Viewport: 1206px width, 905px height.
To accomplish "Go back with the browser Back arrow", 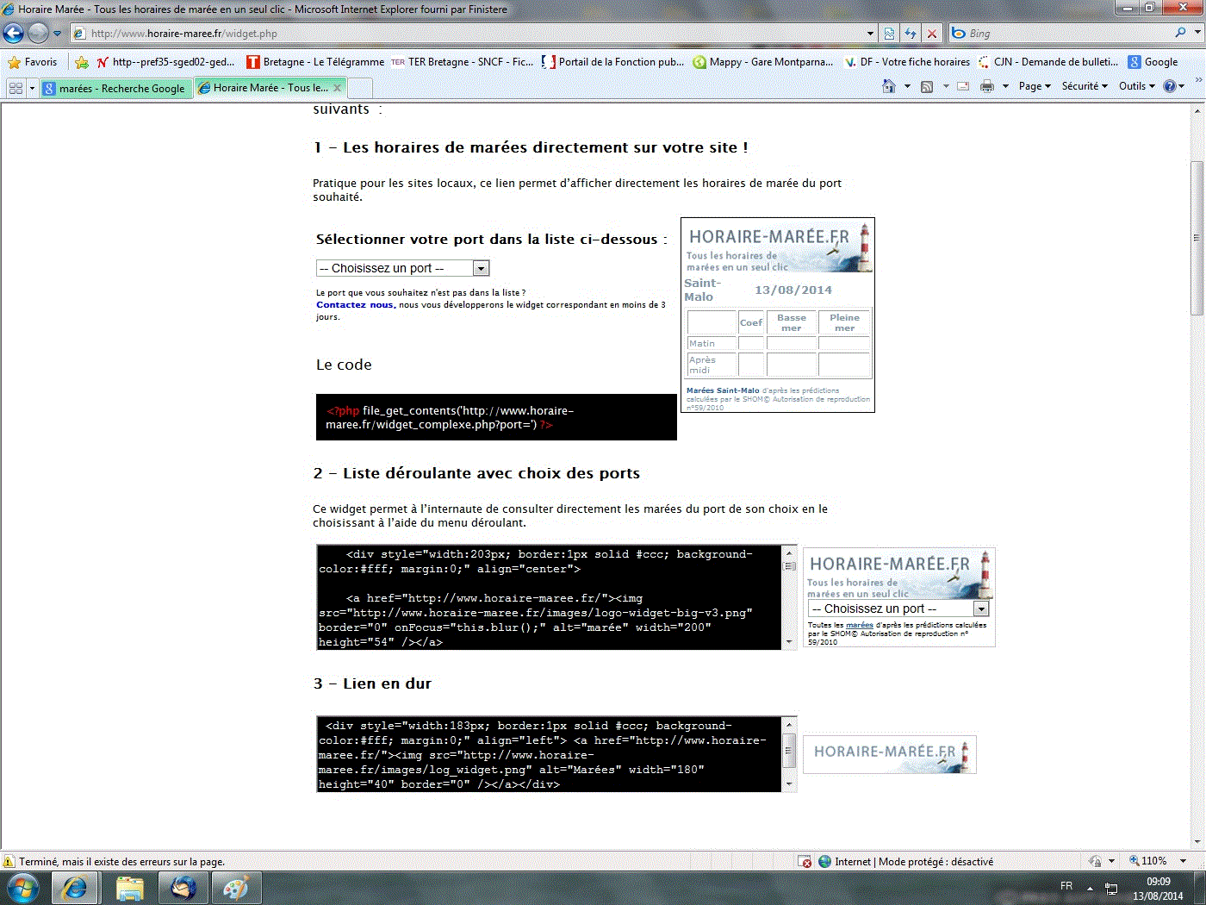I will click(x=14, y=33).
